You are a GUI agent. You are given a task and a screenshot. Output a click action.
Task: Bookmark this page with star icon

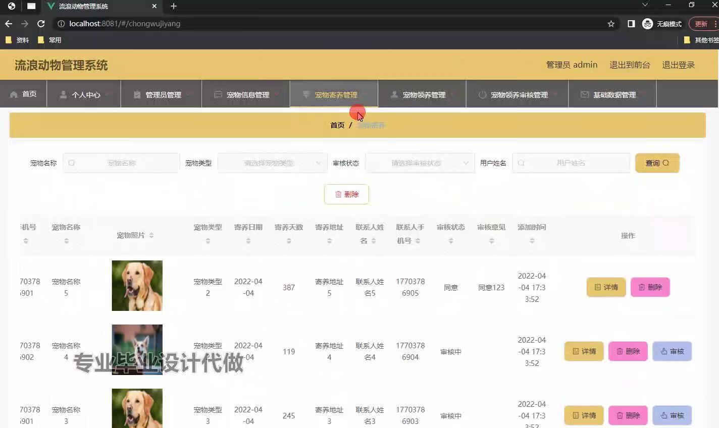(x=611, y=24)
